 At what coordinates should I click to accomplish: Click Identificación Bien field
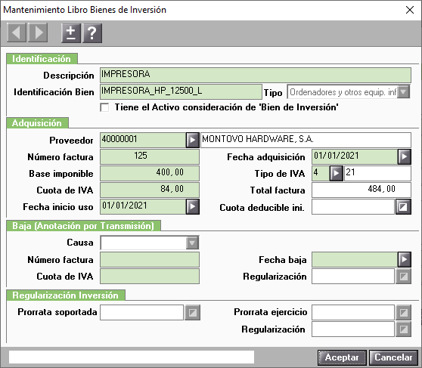tap(181, 91)
